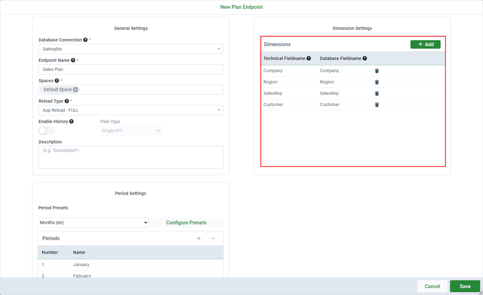
Task: Cancel the new plan endpoint
Action: 432,286
